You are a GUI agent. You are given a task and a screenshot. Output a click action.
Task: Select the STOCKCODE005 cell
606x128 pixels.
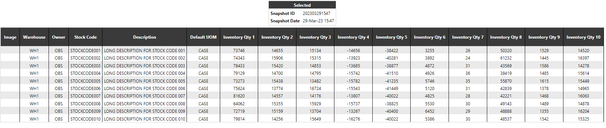(85, 81)
